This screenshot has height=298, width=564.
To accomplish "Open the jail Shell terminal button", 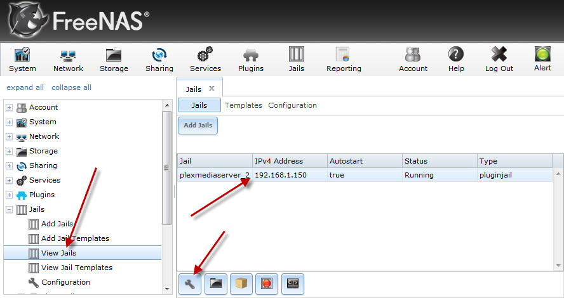I will point(293,283).
